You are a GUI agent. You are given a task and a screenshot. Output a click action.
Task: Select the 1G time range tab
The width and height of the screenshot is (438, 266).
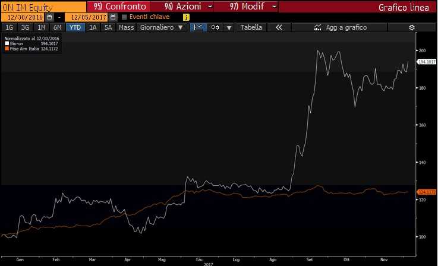pyautogui.click(x=10, y=27)
